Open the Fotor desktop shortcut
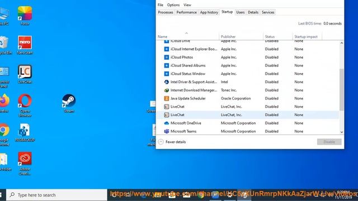 [x=25, y=16]
